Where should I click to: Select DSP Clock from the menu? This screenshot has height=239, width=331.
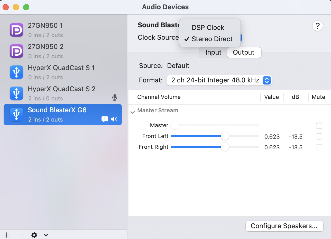pos(208,28)
